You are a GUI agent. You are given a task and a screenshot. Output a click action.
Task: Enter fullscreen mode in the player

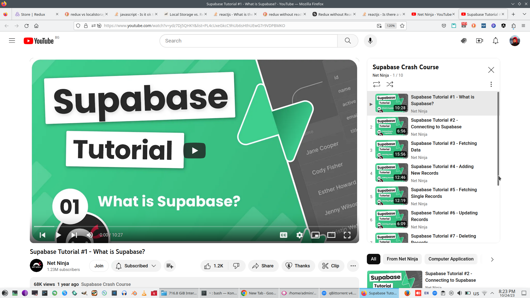pos(347,235)
